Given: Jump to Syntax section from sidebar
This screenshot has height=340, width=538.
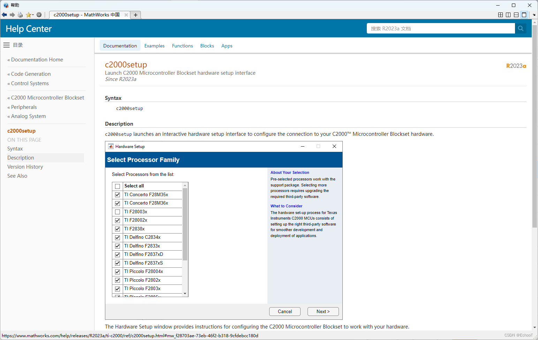Looking at the screenshot, I should point(15,149).
